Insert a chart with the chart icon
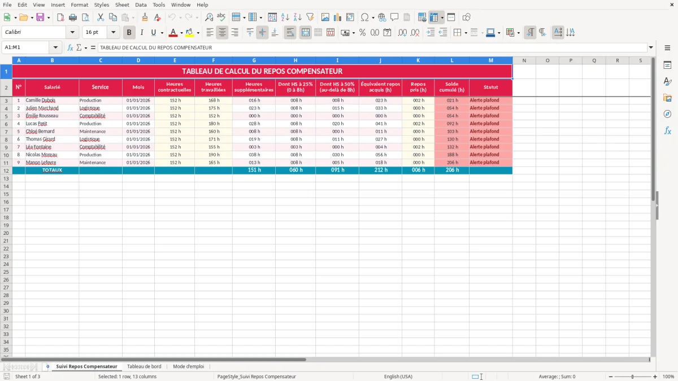This screenshot has height=381, width=678. coord(338,17)
